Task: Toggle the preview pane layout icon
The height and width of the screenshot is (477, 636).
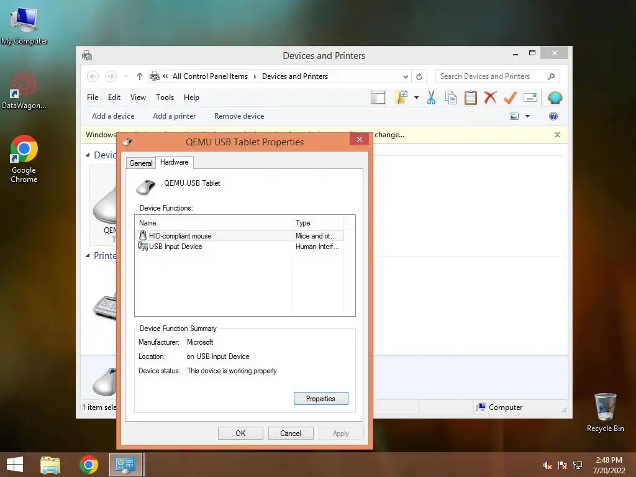Action: tap(378, 98)
